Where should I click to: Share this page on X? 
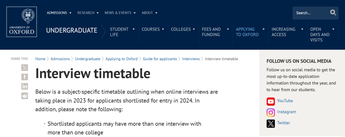(x=25, y=67)
